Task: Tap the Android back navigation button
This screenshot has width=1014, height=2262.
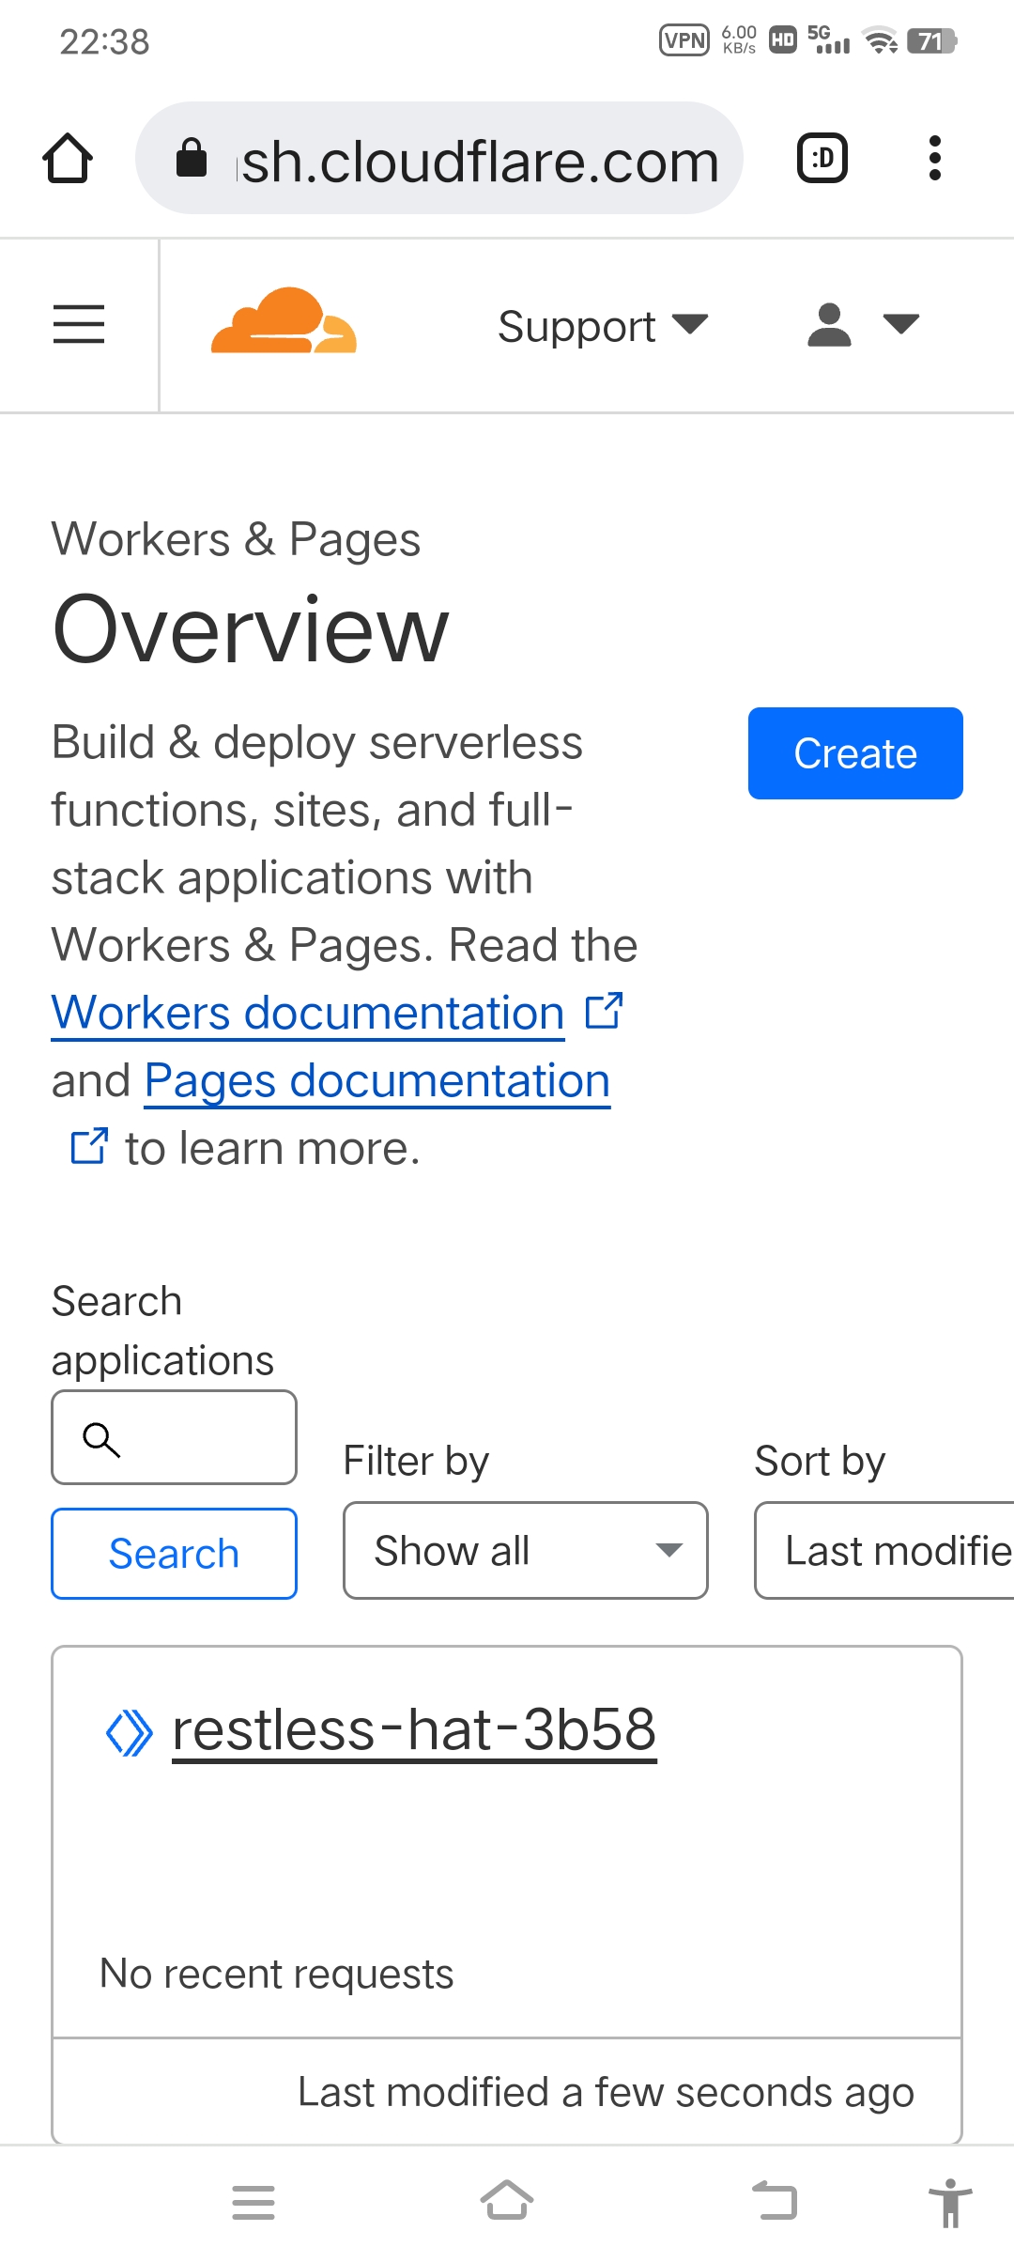Action: (776, 2200)
